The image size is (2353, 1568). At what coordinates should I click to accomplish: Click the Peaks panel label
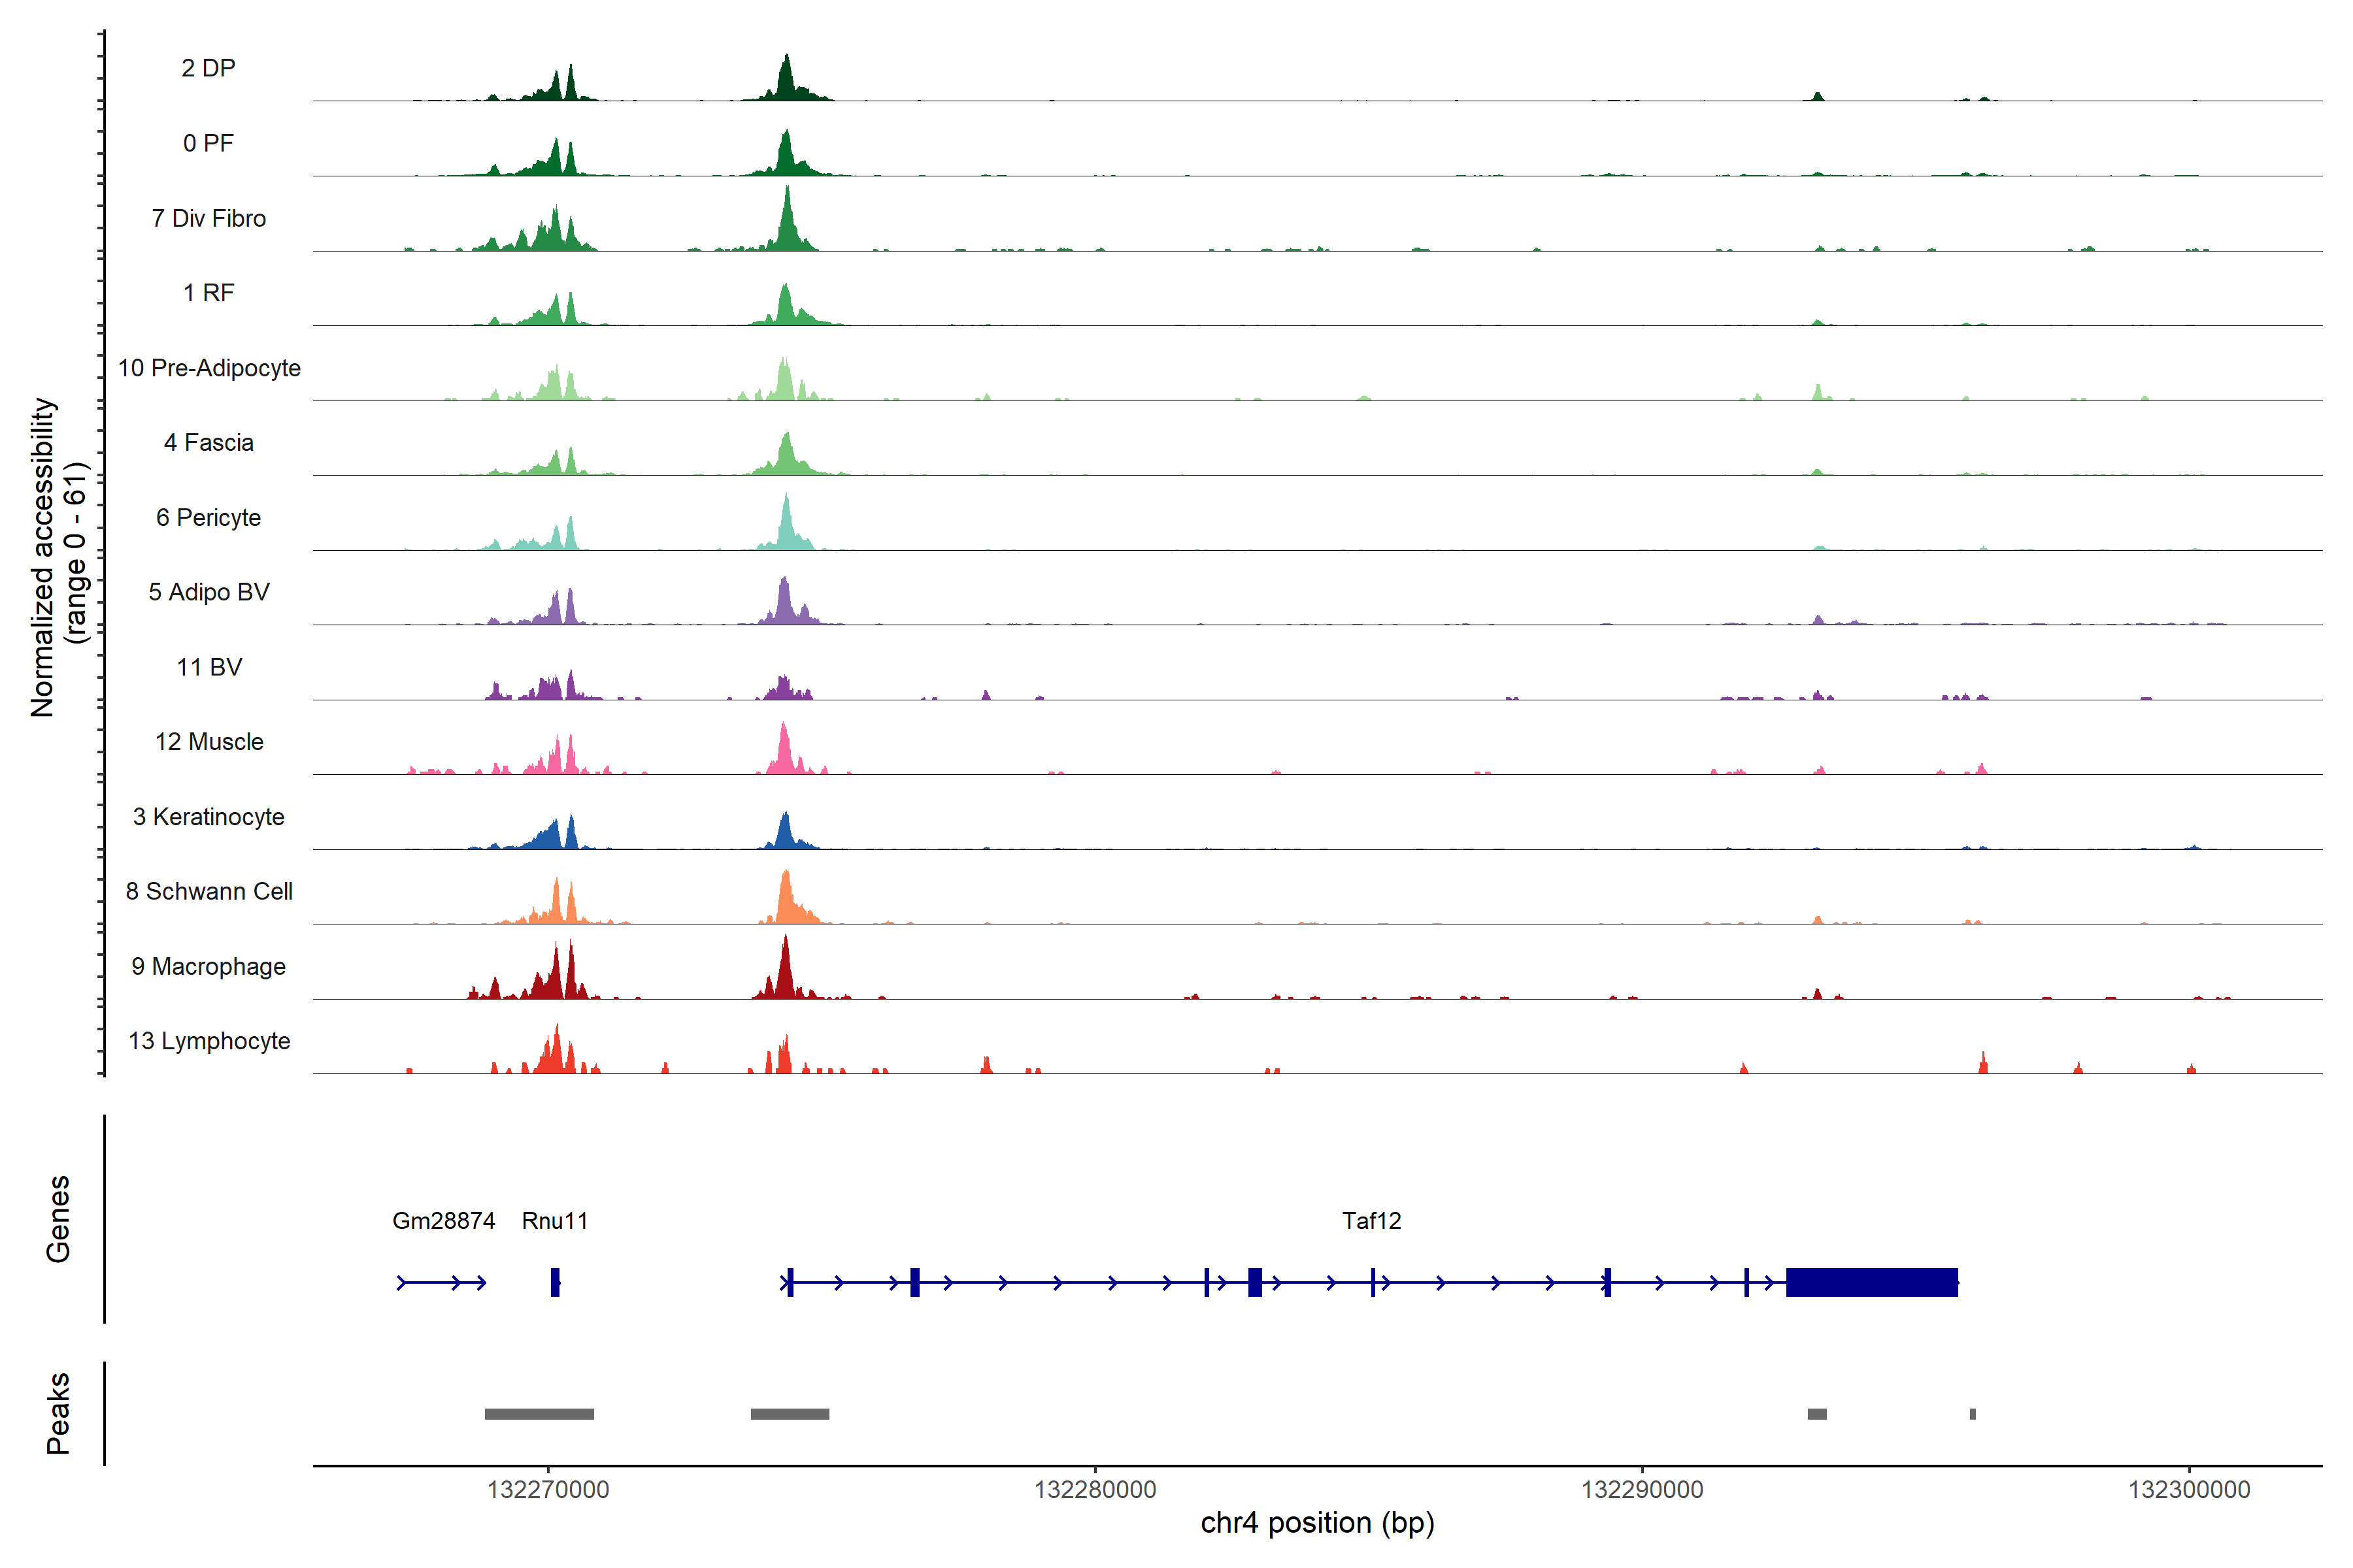pyautogui.click(x=58, y=1413)
